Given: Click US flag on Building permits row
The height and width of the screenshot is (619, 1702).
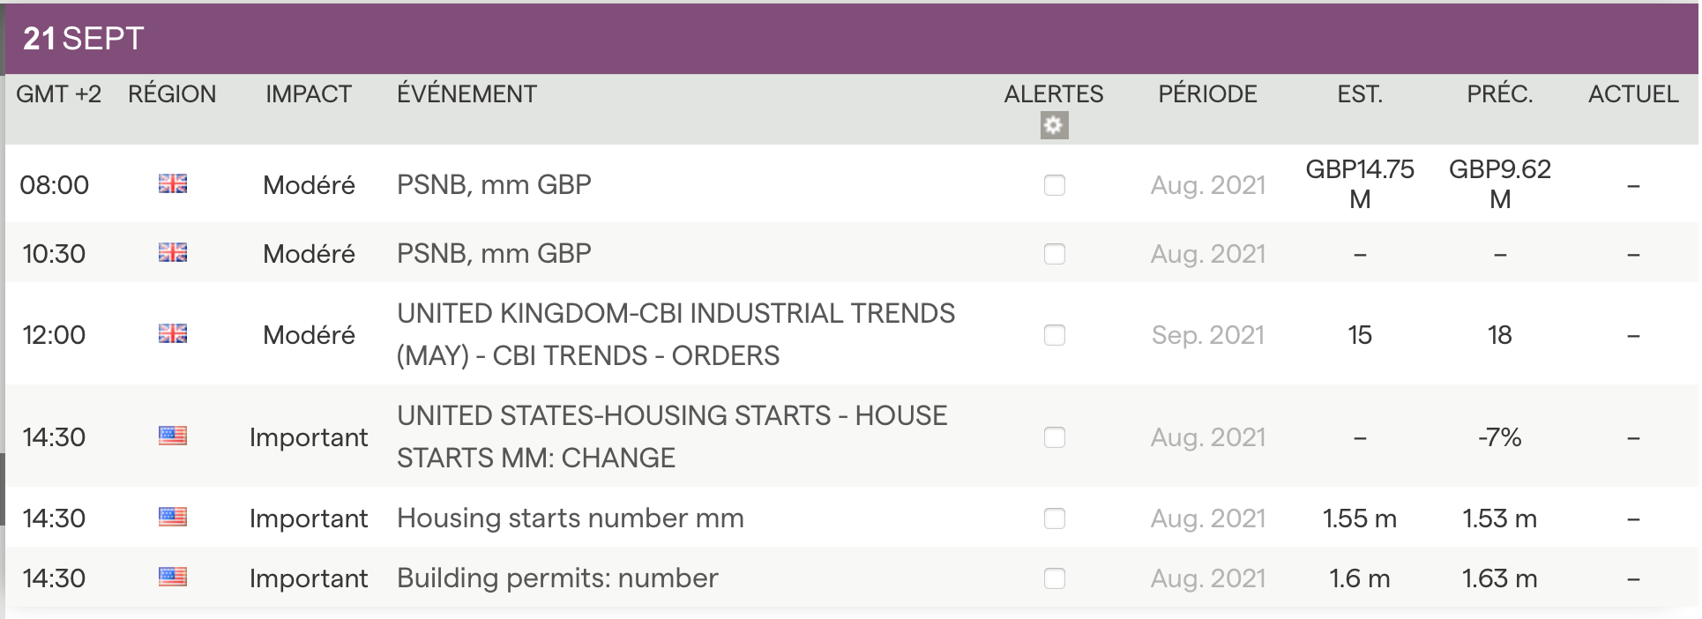Looking at the screenshot, I should (173, 577).
